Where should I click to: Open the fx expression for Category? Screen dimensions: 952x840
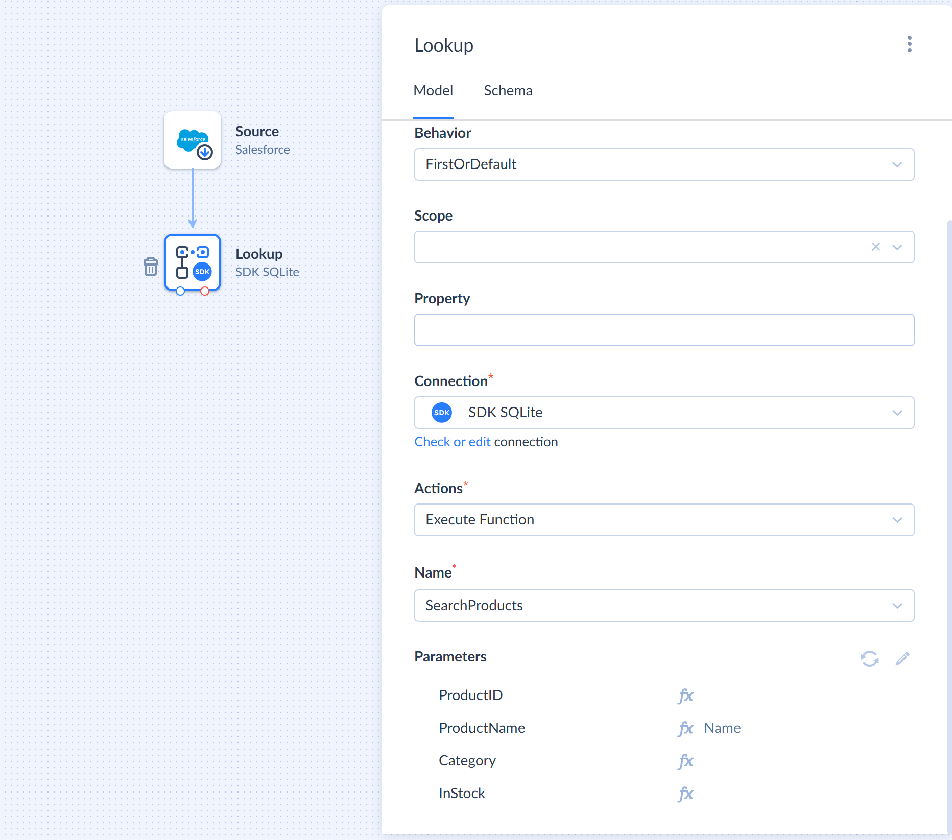pos(685,761)
